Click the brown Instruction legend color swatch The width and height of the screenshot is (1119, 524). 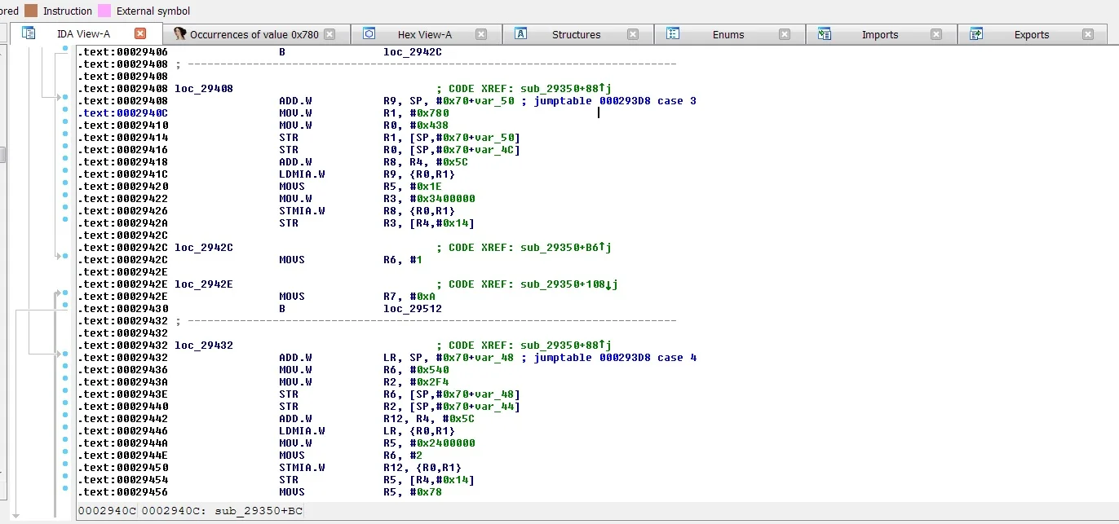(x=32, y=11)
